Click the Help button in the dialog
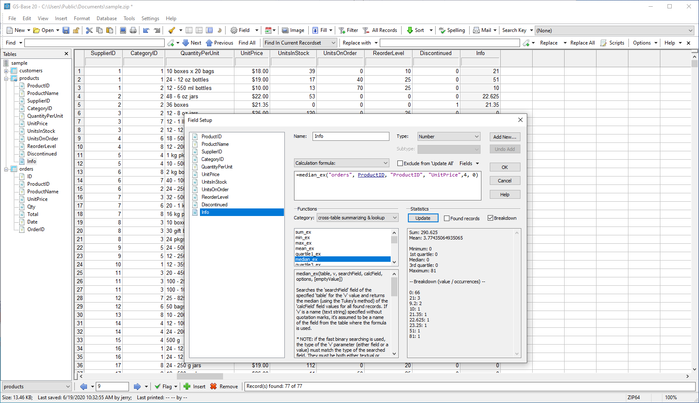This screenshot has width=699, height=403. click(505, 195)
